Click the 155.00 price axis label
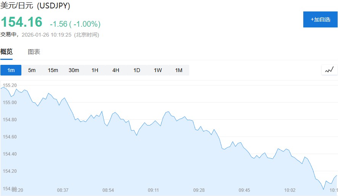 click(10, 103)
